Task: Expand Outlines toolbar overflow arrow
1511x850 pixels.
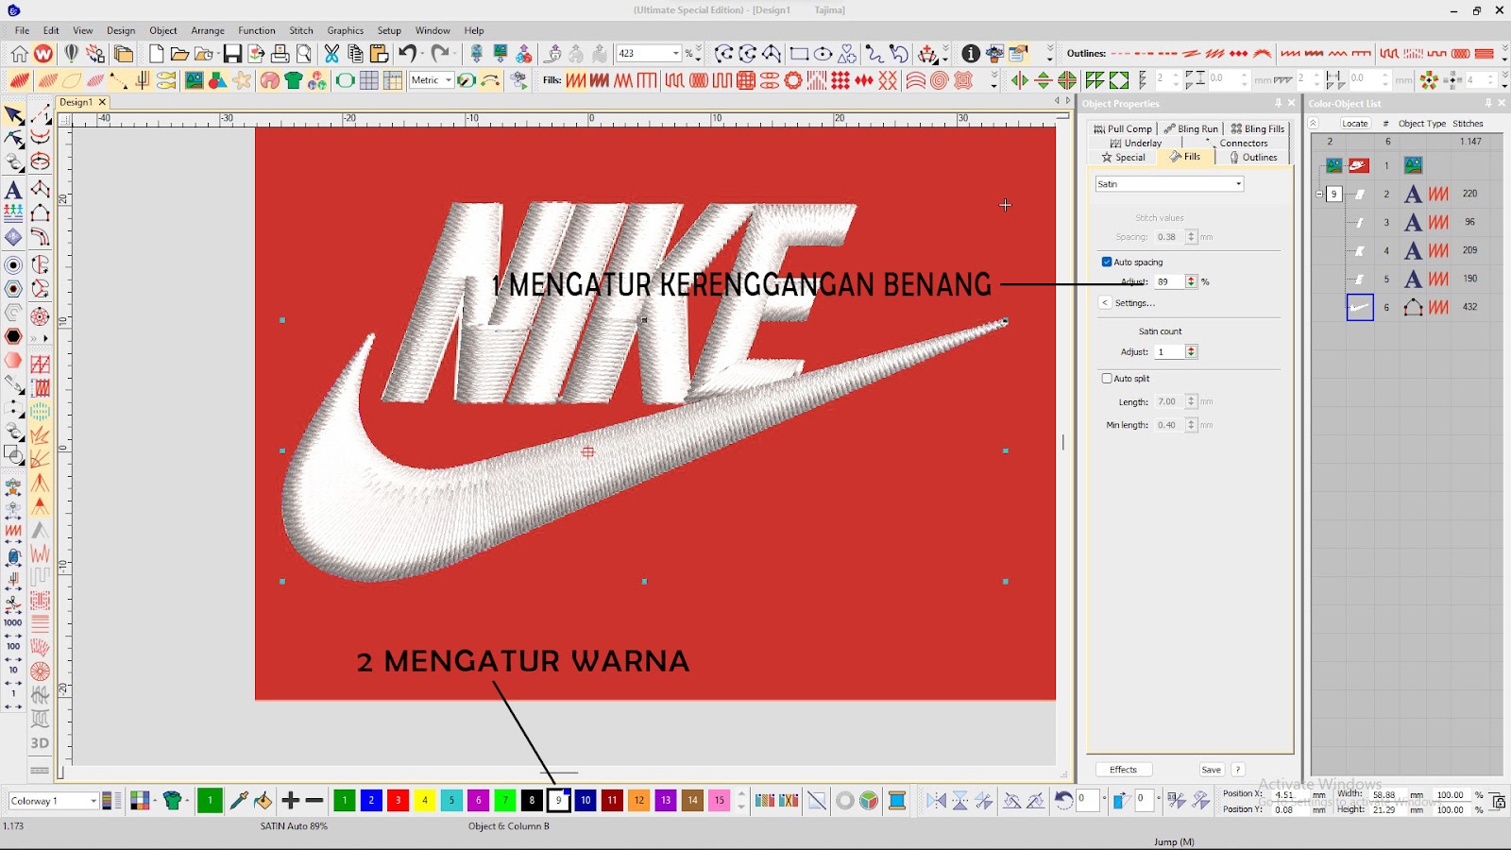Action: pyautogui.click(x=1503, y=54)
